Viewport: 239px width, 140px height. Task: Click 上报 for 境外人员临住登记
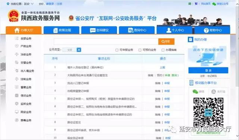pos(162,67)
